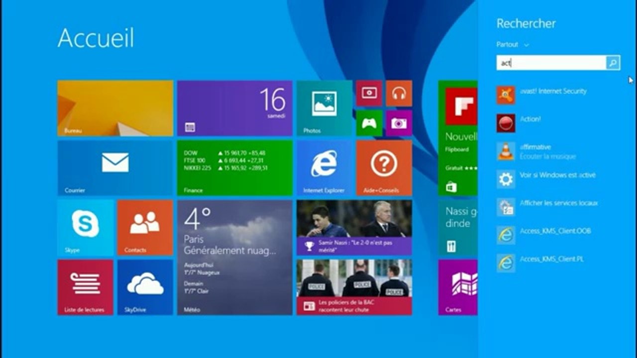Click the local services result icon
The width and height of the screenshot is (637, 358).
coord(506,207)
